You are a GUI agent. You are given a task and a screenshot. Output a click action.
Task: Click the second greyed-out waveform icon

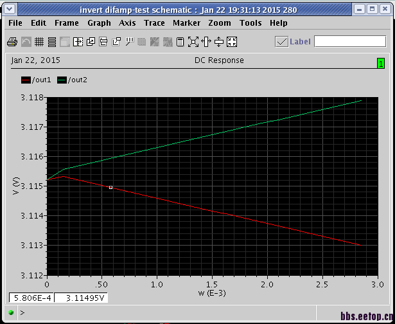point(168,42)
